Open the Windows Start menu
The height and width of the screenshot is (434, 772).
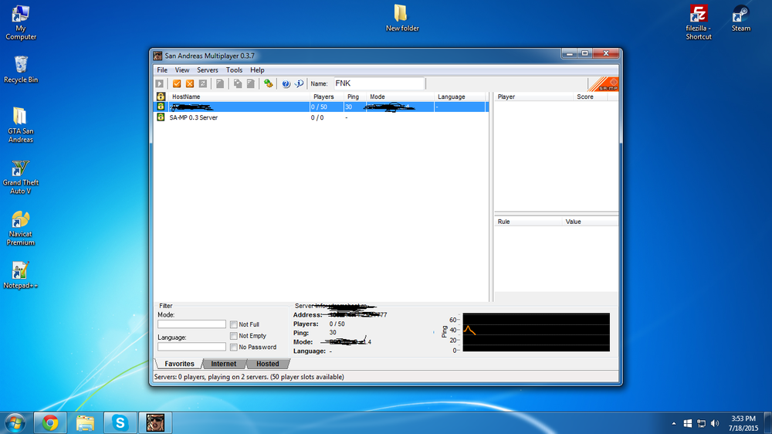[x=15, y=423]
